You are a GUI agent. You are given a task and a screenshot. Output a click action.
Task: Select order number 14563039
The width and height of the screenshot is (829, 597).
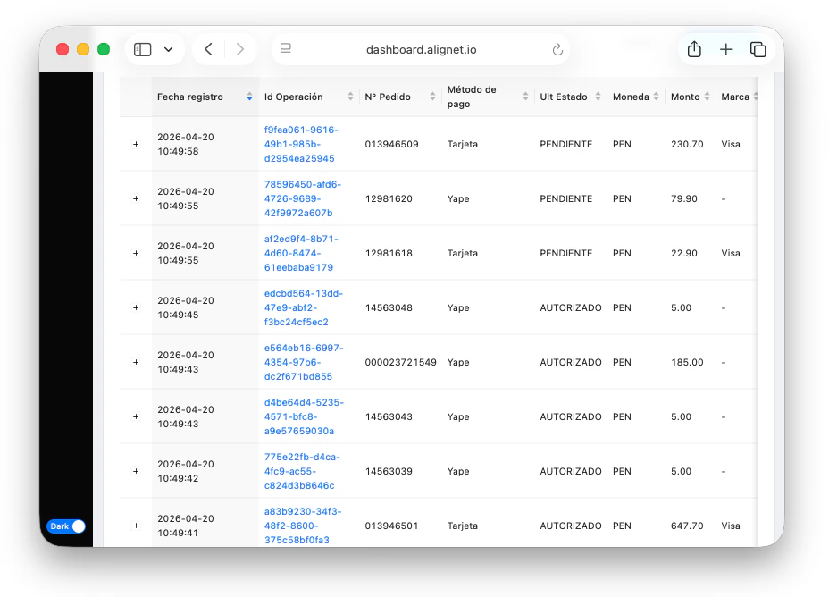coord(389,471)
